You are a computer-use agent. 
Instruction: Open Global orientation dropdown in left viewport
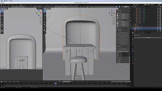[28, 7]
